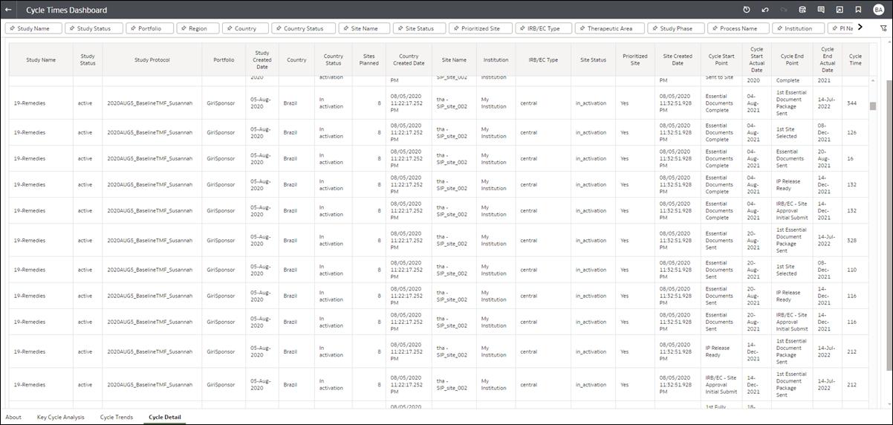Click the cycle time value 110

(852, 270)
